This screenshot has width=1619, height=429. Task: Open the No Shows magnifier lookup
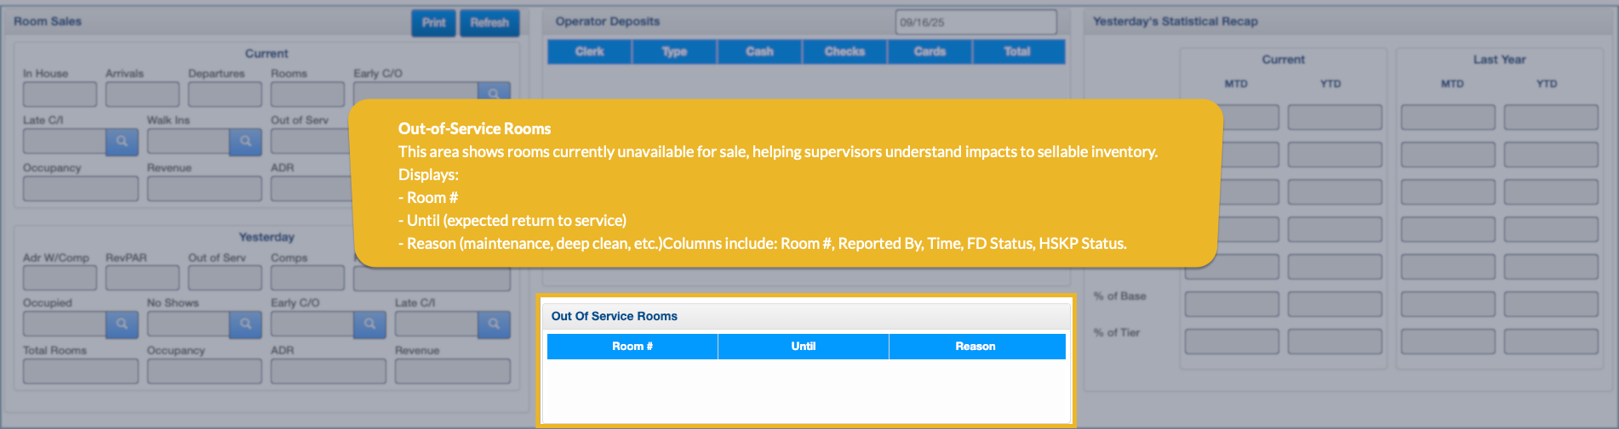(x=245, y=324)
